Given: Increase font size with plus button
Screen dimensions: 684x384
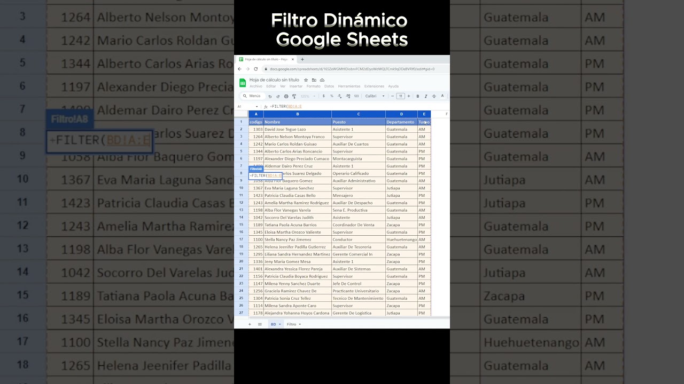Looking at the screenshot, I should point(409,96).
